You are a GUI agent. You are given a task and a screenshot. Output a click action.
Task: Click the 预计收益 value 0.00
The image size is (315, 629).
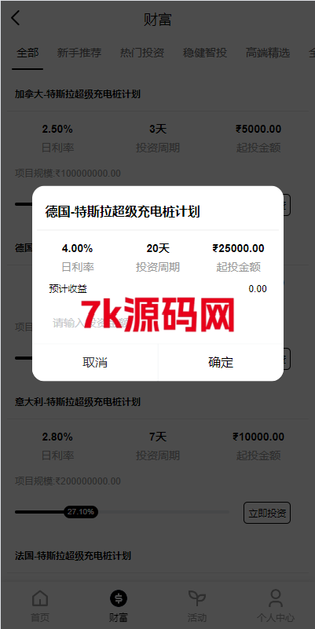pyautogui.click(x=258, y=289)
